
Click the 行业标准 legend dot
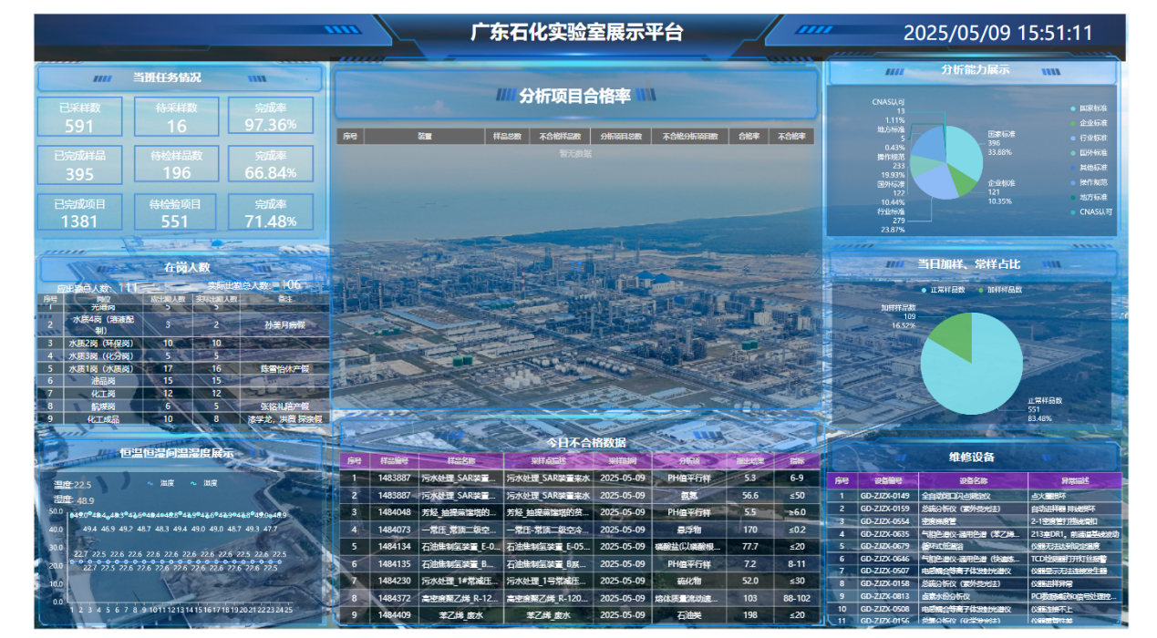tap(1072, 138)
